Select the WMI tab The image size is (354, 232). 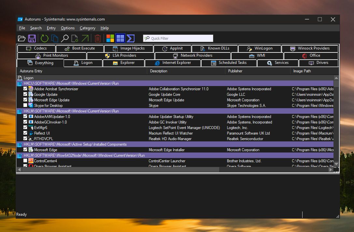257,56
